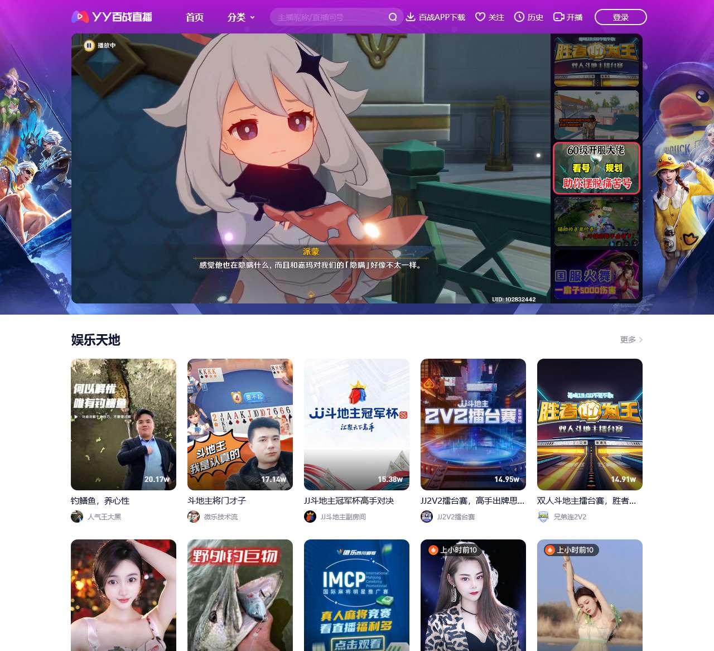Click the search magnifier icon
The image size is (714, 651).
click(393, 17)
